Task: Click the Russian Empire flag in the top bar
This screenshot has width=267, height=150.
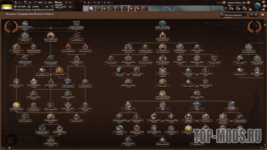Action: 7,7
